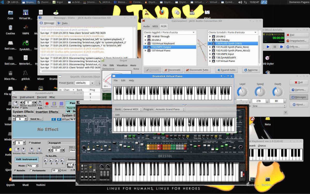The width and height of the screenshot is (310, 194).
Task: Switch to the MIDI tab in Connessioni
Action: click(x=155, y=26)
